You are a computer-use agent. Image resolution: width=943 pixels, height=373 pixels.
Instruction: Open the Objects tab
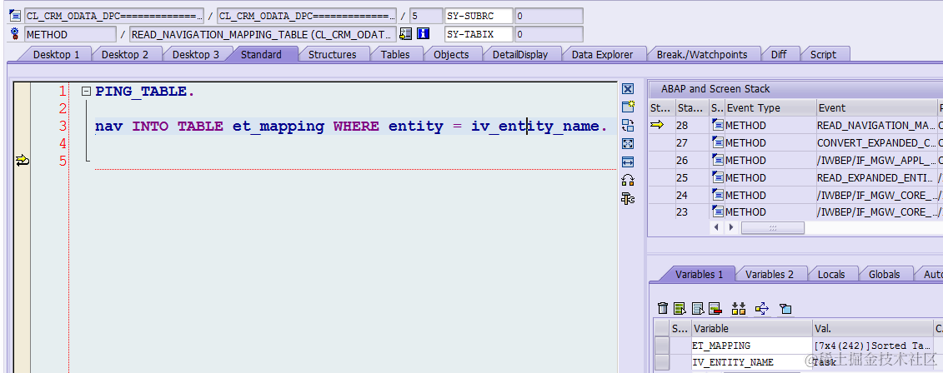(x=451, y=54)
